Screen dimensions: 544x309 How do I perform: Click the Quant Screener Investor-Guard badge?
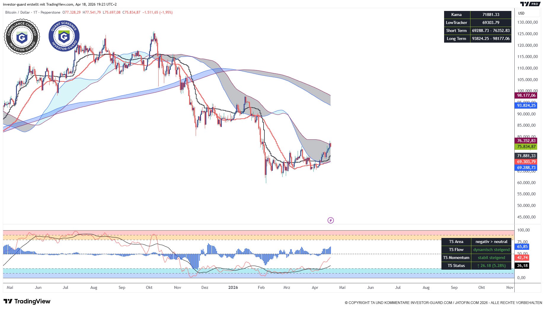pos(64,36)
